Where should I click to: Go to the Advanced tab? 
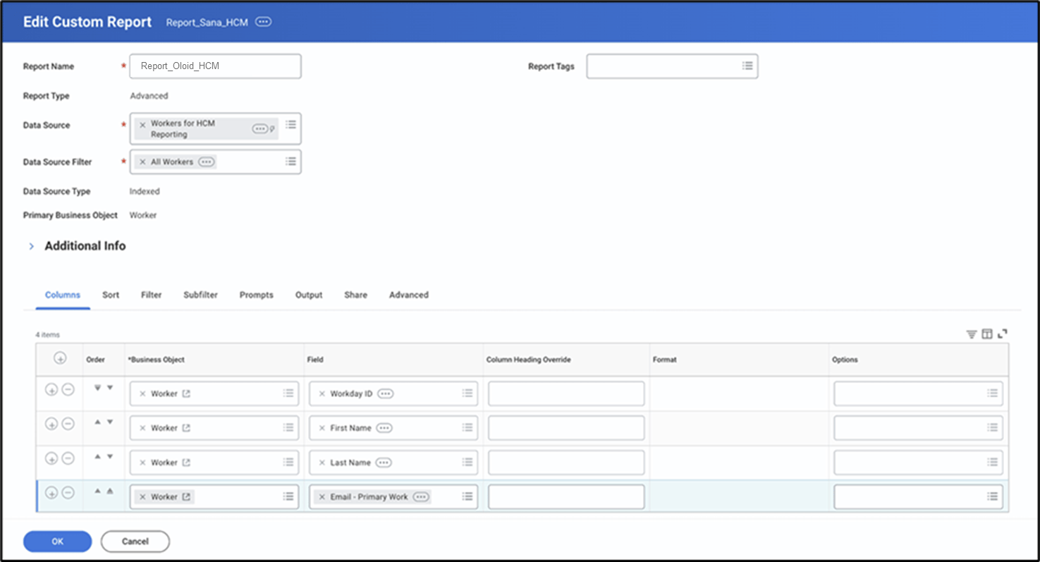[x=409, y=295]
